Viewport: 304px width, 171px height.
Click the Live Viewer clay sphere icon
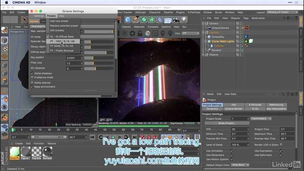click(x=148, y=33)
